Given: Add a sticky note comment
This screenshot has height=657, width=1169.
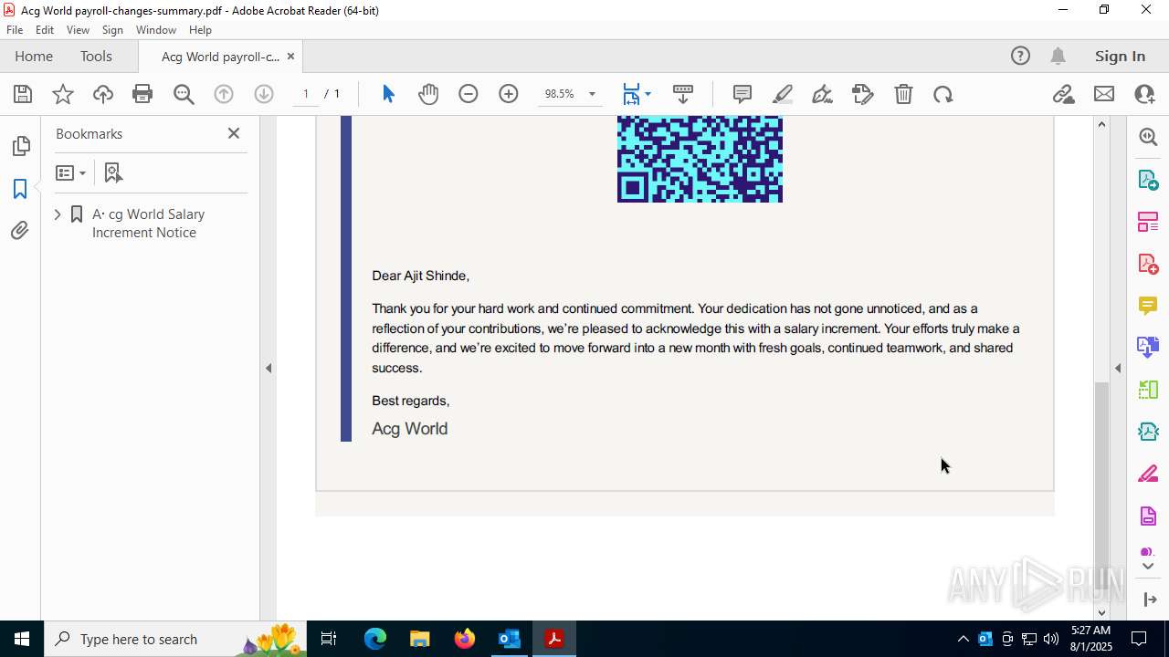Looking at the screenshot, I should click(x=742, y=94).
